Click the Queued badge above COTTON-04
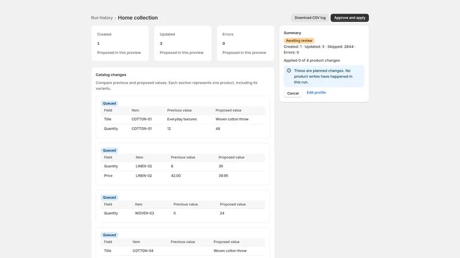 click(109, 235)
